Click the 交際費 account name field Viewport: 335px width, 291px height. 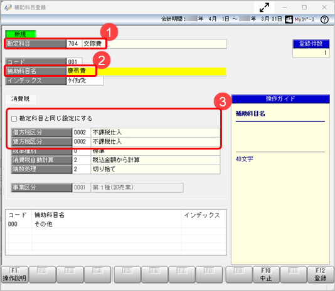pos(154,44)
